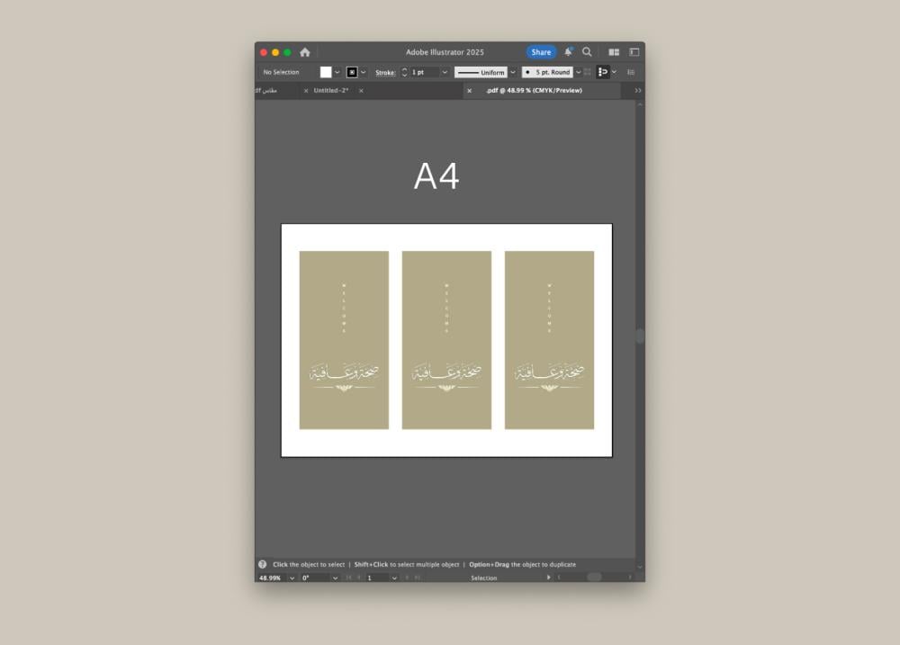Click the Home icon in title bar
The height and width of the screenshot is (645, 900).
click(x=305, y=52)
